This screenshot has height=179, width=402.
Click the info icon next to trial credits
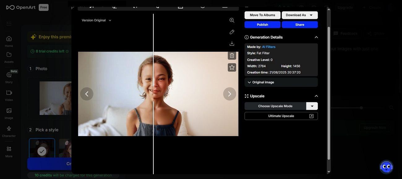coord(67,51)
